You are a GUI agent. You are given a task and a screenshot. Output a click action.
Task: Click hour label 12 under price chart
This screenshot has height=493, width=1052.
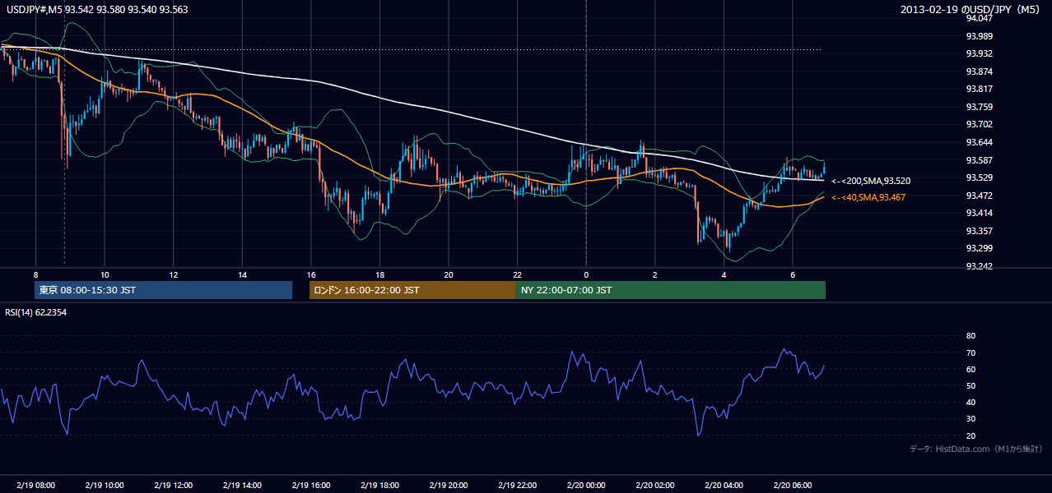[x=174, y=274]
